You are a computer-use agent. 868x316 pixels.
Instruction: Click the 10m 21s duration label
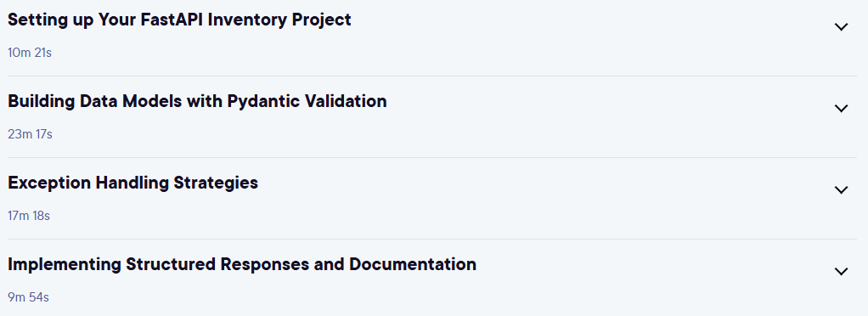30,54
